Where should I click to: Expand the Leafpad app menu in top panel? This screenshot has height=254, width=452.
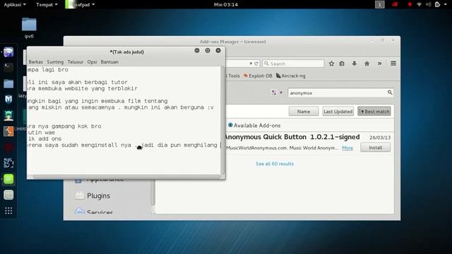point(80,5)
